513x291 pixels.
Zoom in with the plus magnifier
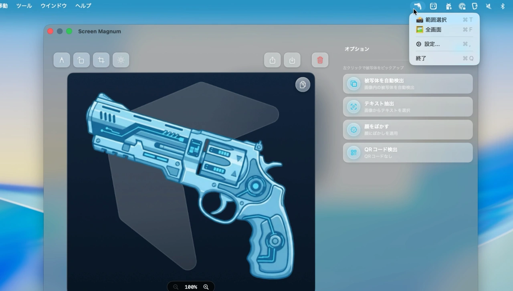coord(206,287)
